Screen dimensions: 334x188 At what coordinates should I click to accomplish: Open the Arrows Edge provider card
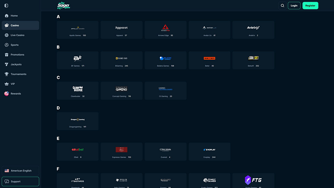click(166, 30)
